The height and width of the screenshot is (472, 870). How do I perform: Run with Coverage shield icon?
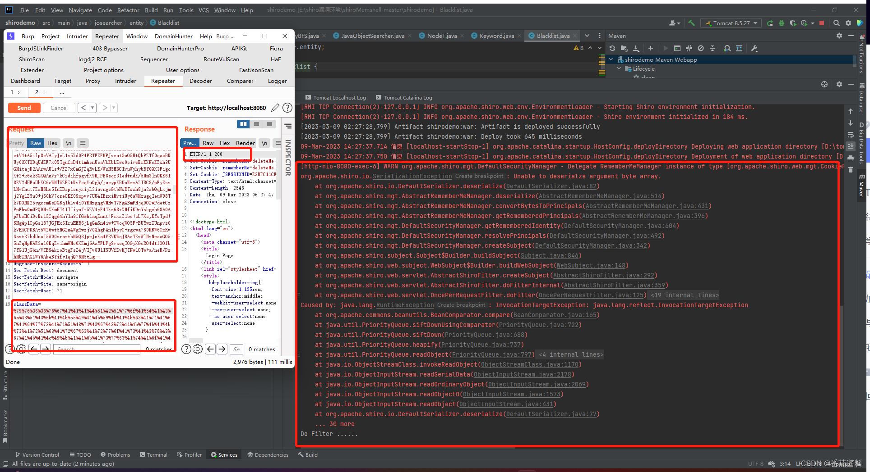pyautogui.click(x=793, y=23)
